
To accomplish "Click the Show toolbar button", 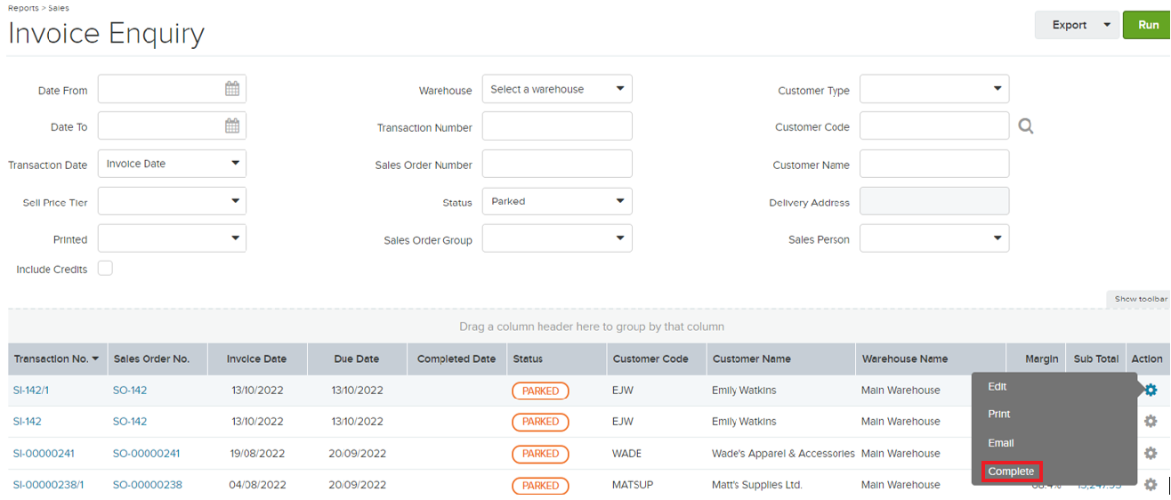I will [1140, 299].
